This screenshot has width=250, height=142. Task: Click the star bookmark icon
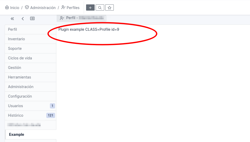coord(109,7)
